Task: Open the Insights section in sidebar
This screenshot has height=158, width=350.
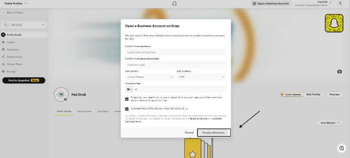Action: pos(11,42)
